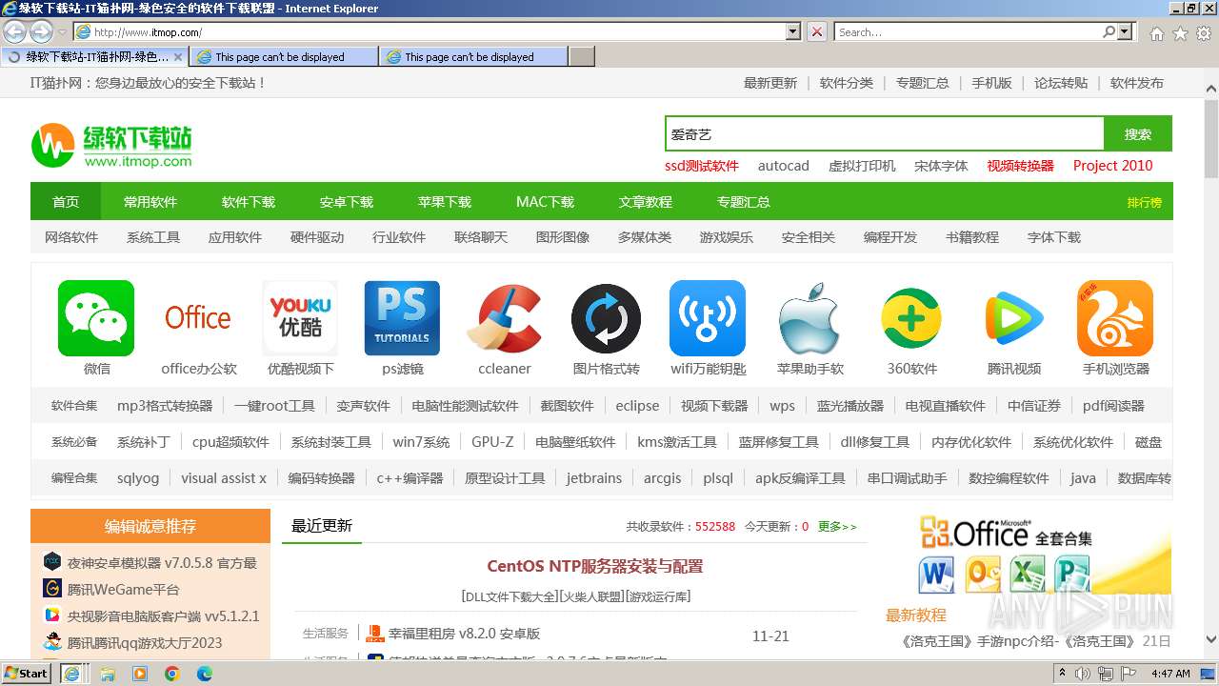Switch to the first 'This page can't be displayed' tab

(284, 57)
